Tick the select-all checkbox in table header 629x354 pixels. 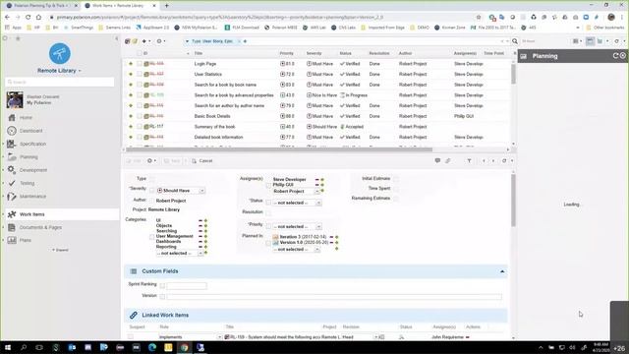point(140,53)
